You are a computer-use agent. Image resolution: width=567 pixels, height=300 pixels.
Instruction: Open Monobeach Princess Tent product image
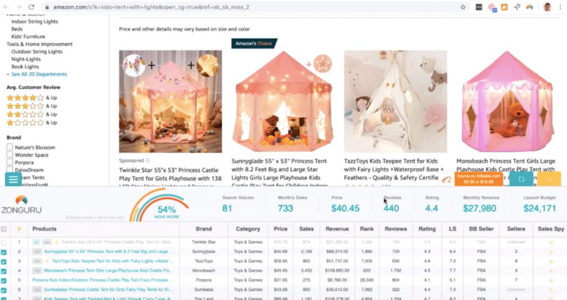point(508,102)
